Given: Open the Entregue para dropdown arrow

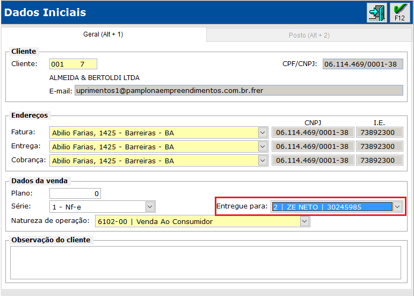Looking at the screenshot, I should click(397, 206).
